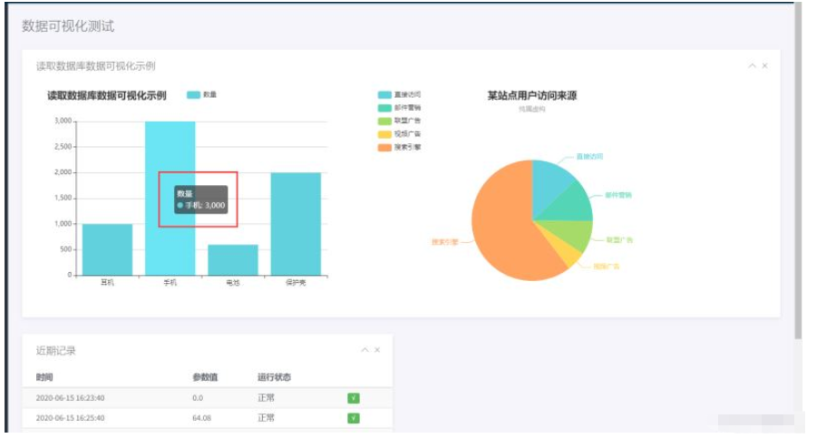Click the 手机 x-axis label
This screenshot has height=438, width=817.
pyautogui.click(x=170, y=282)
